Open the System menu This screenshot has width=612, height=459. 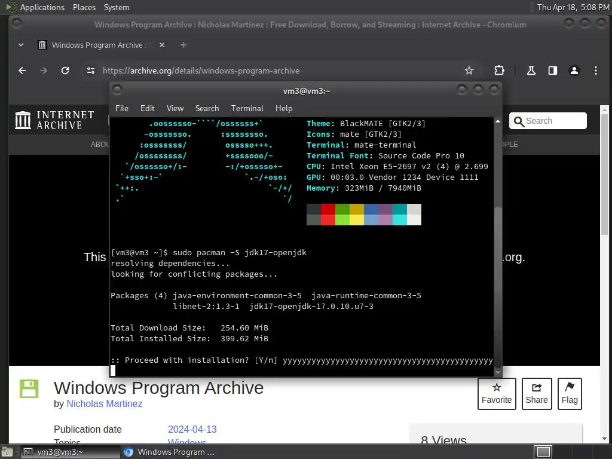click(117, 7)
